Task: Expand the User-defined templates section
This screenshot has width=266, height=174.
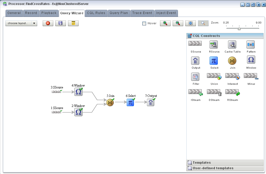Action: [225, 168]
